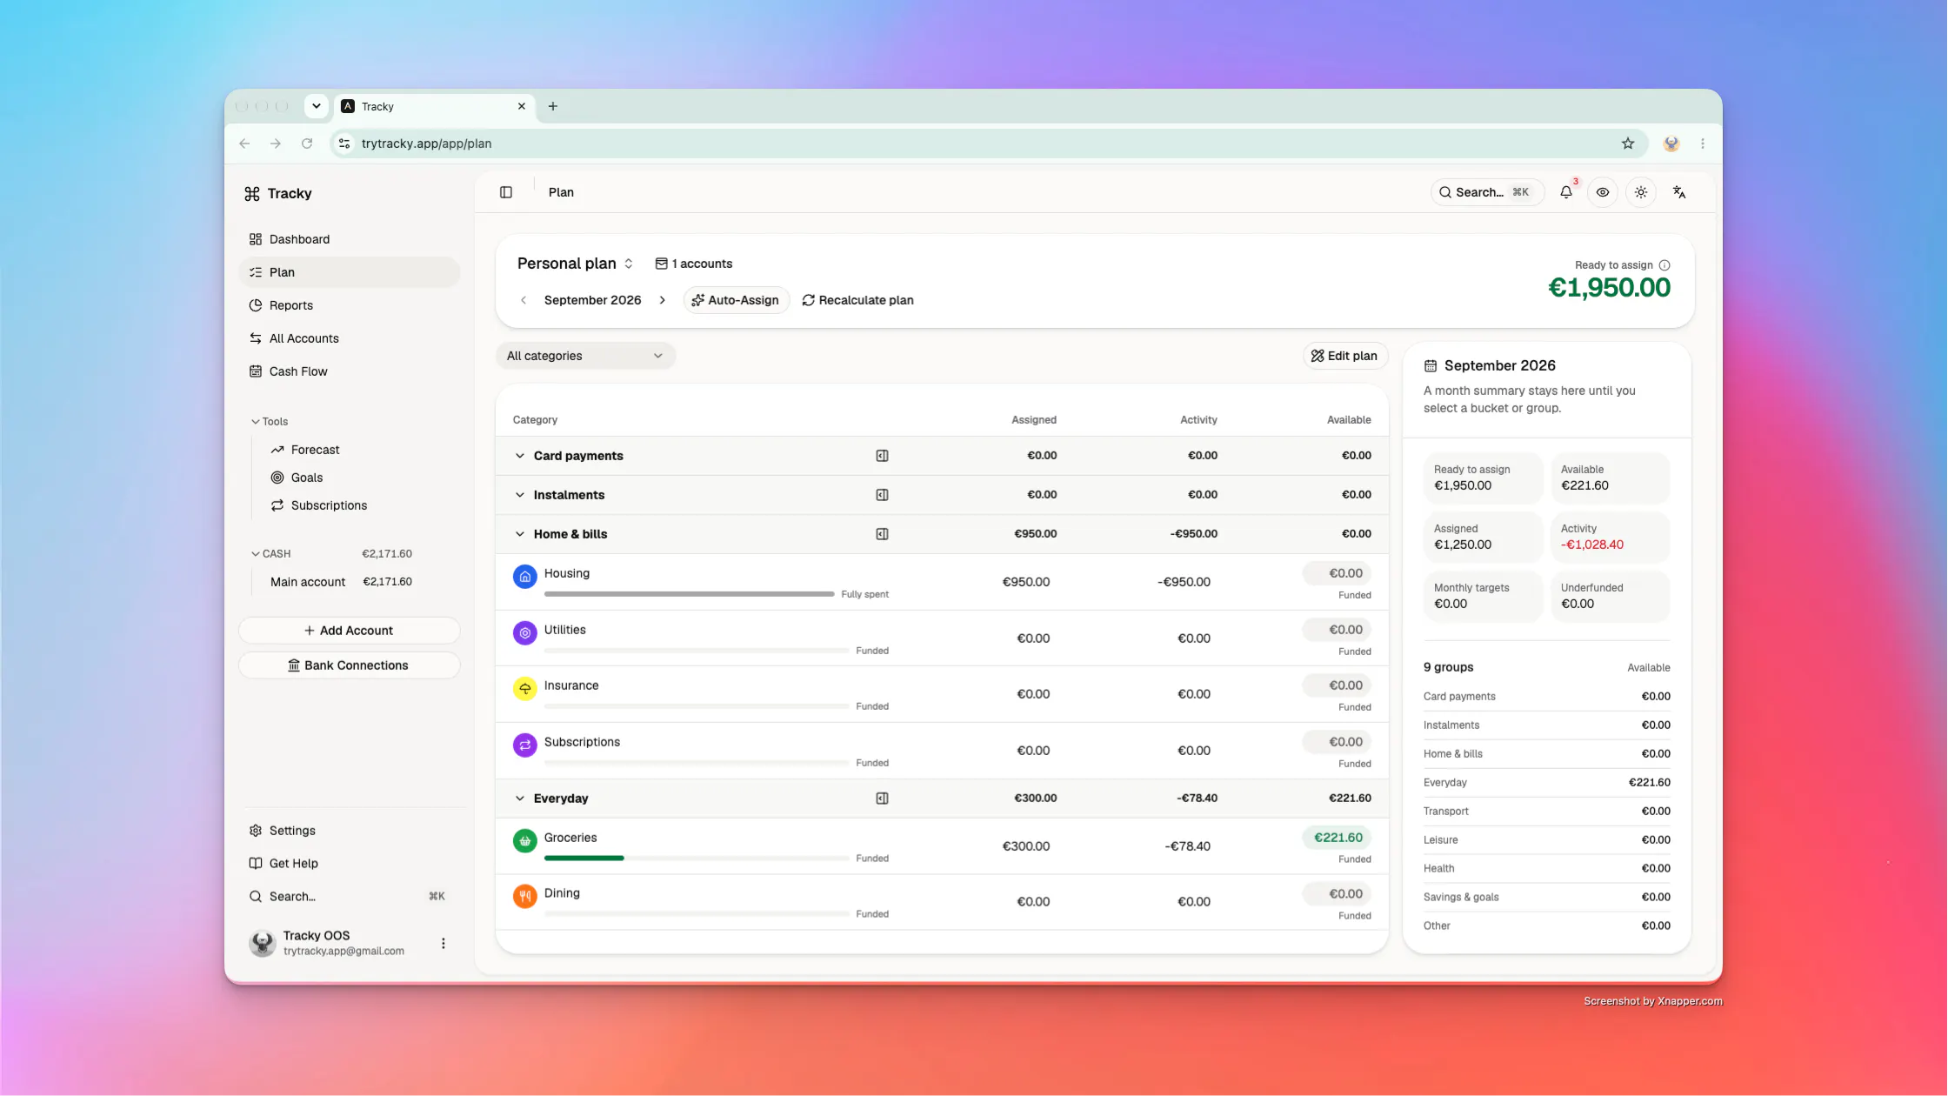Open Dashboard in the sidebar
The width and height of the screenshot is (1948, 1096).
coord(349,239)
